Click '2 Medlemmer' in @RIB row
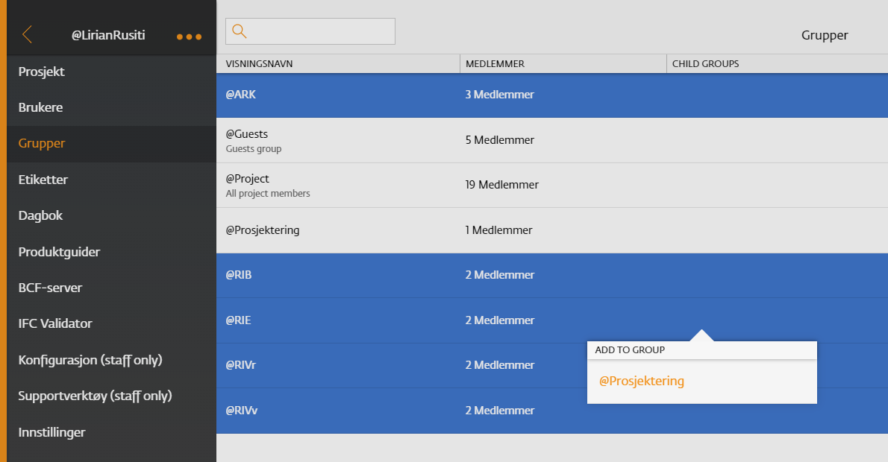The width and height of the screenshot is (888, 462). (499, 276)
